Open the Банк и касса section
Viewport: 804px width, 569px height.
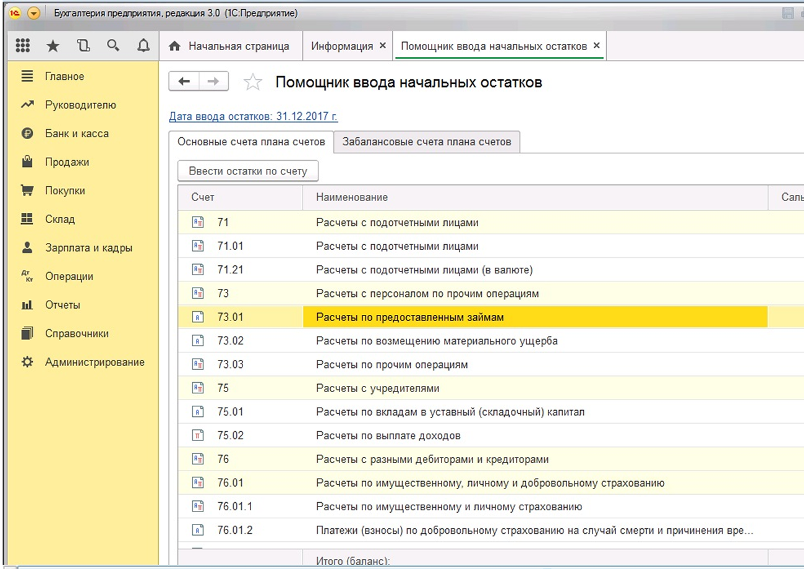[x=77, y=134]
